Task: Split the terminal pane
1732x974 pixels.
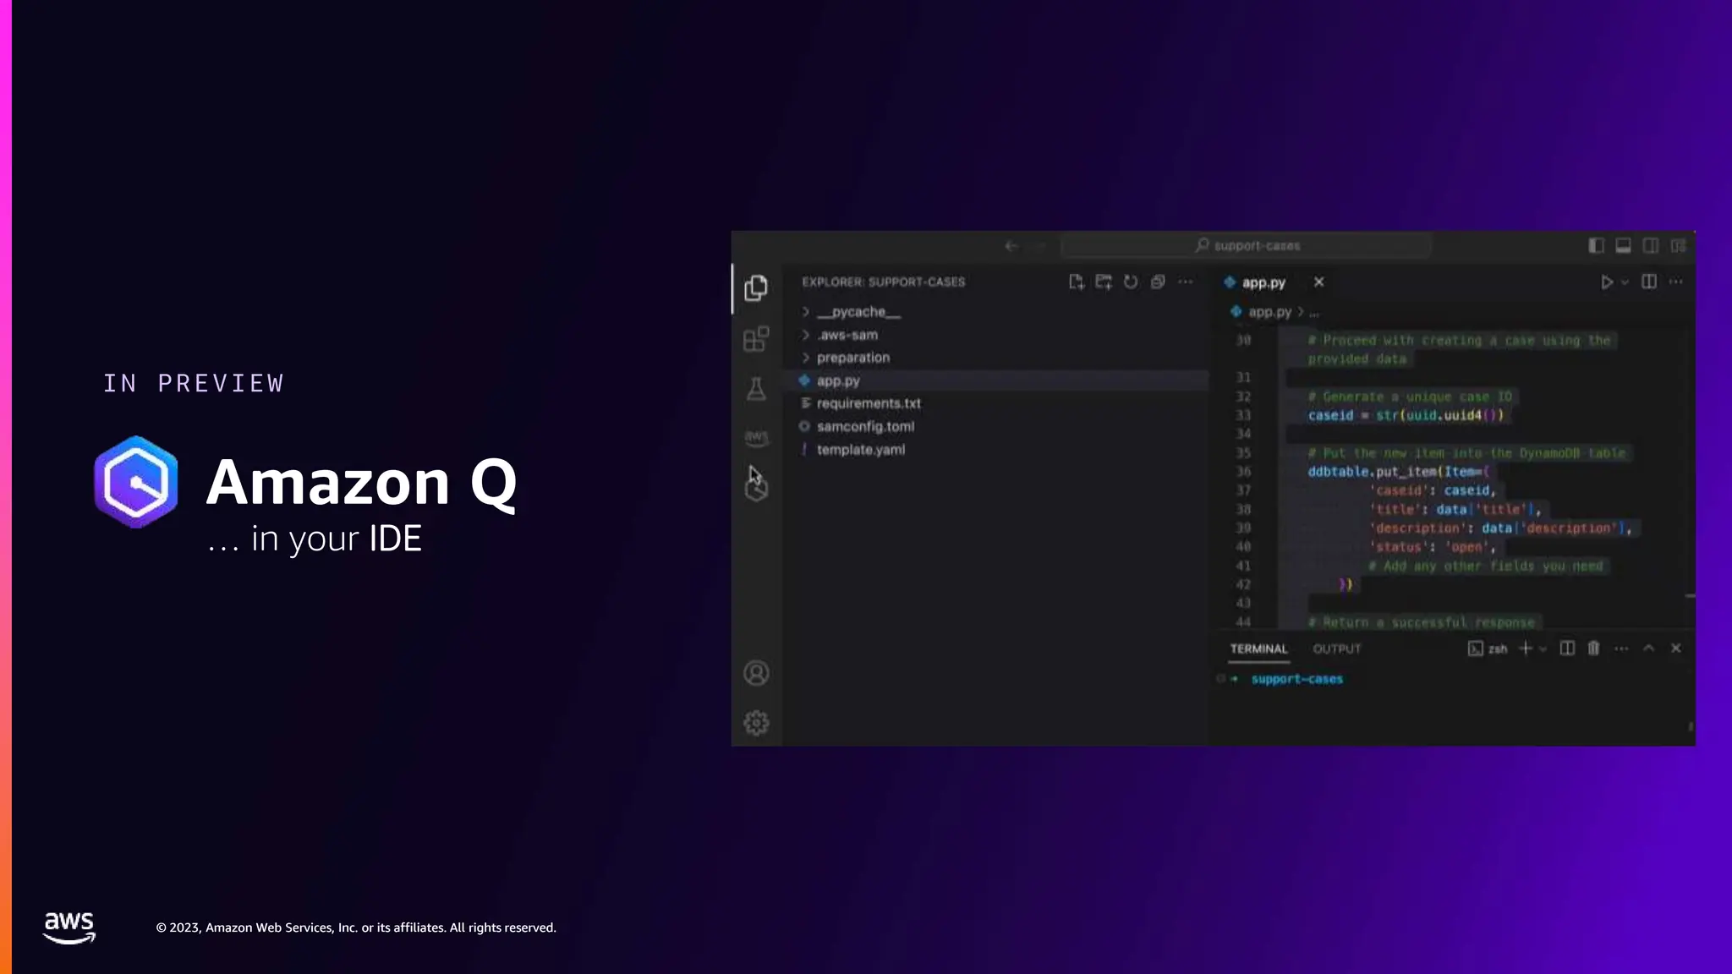Action: click(1567, 648)
